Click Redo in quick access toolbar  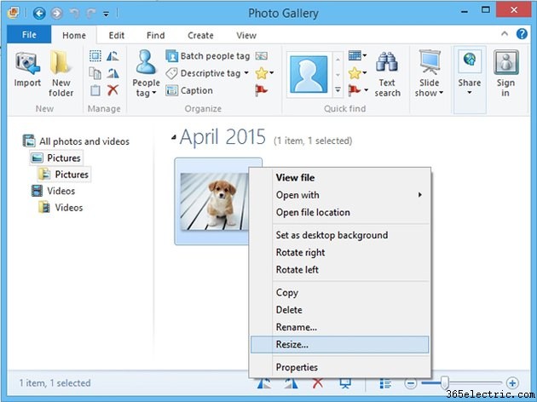(x=90, y=14)
